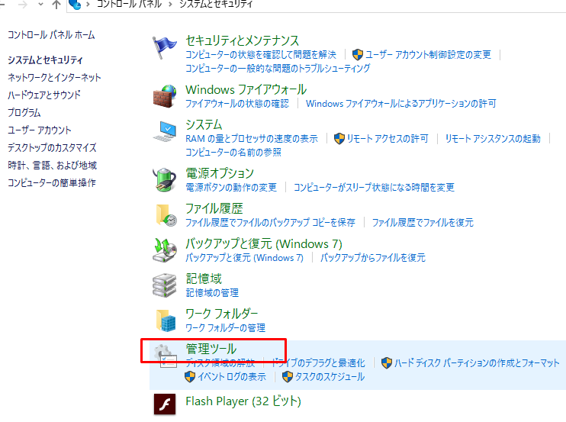Open ユーザー アカウント制御設定の変更 link

tap(428, 54)
